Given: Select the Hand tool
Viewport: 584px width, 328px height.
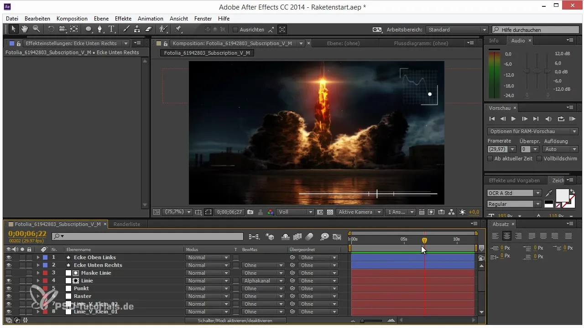Looking at the screenshot, I should click(x=25, y=29).
